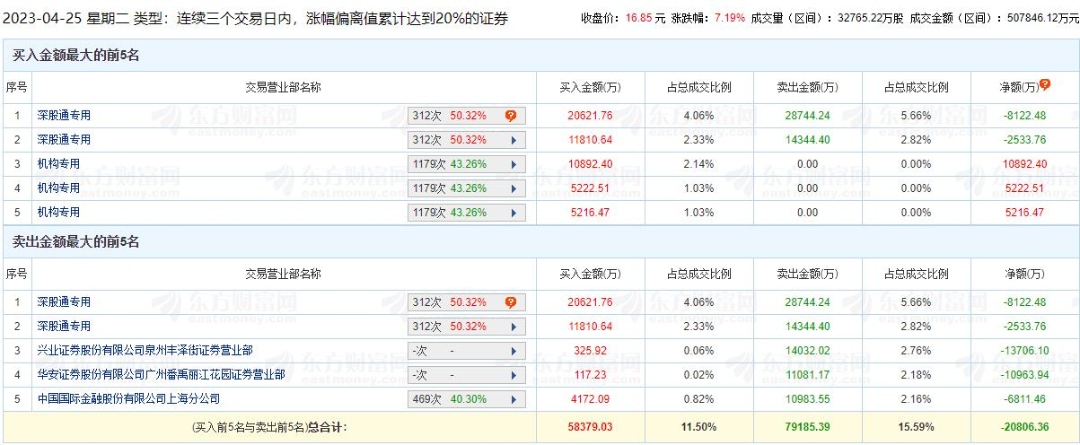Click orange question icon in first buy row
Screen dimensions: 1080x445
[x=510, y=116]
